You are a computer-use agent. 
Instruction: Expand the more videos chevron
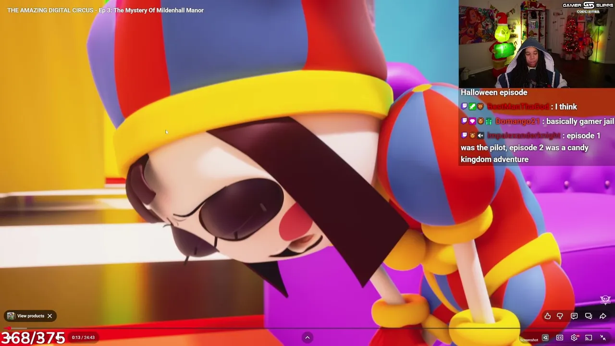click(x=307, y=337)
